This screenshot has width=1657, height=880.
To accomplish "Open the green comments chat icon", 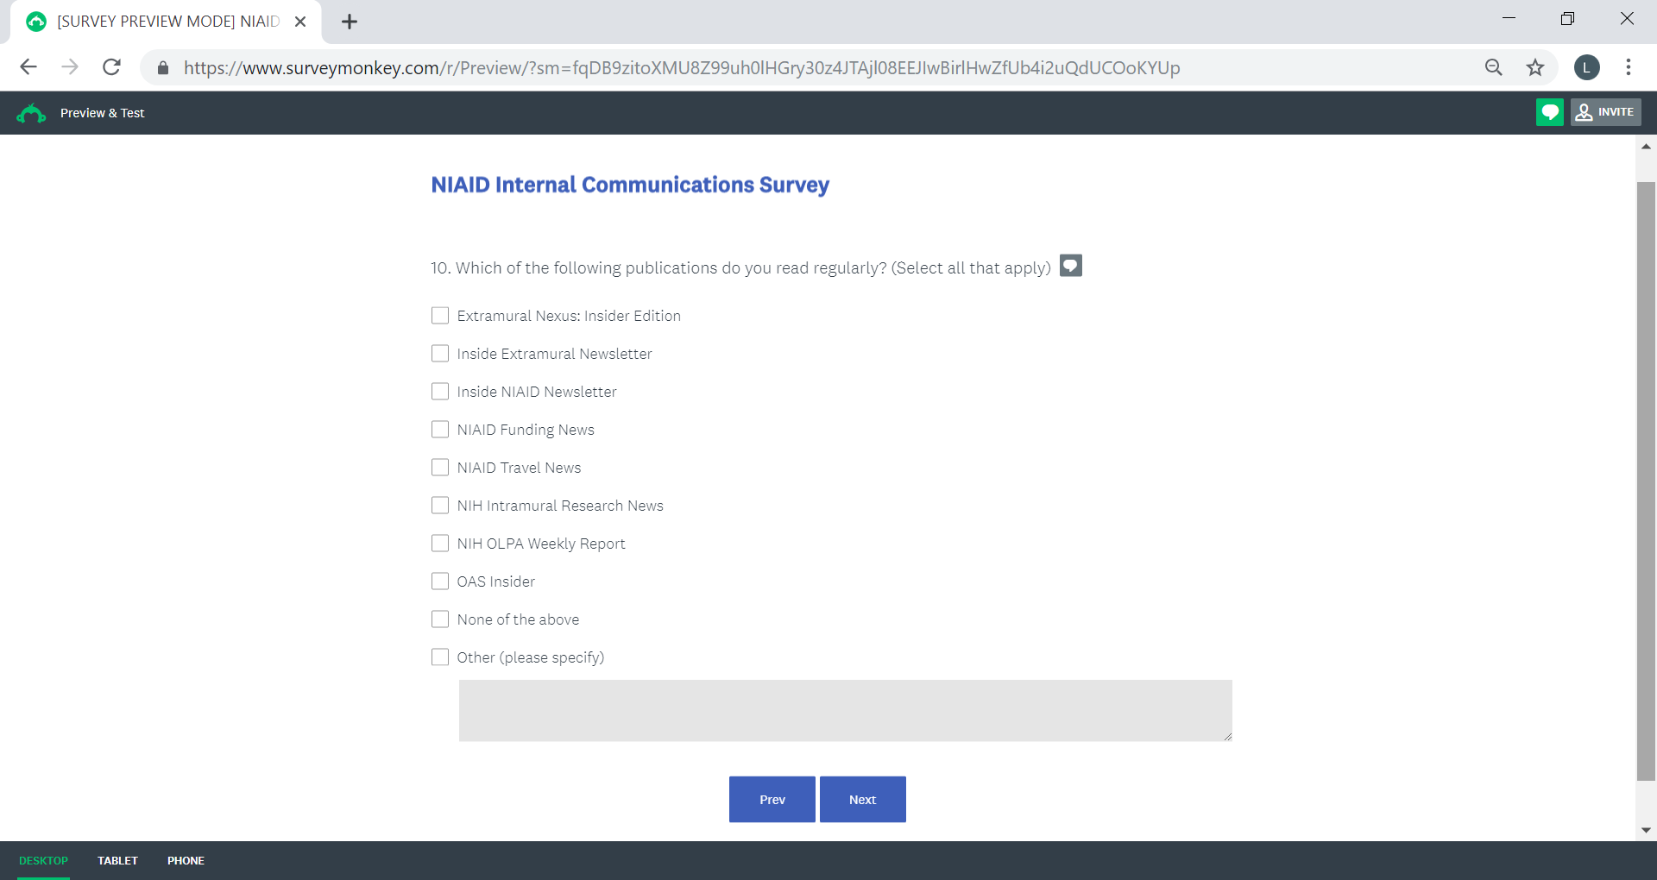I will [1549, 112].
